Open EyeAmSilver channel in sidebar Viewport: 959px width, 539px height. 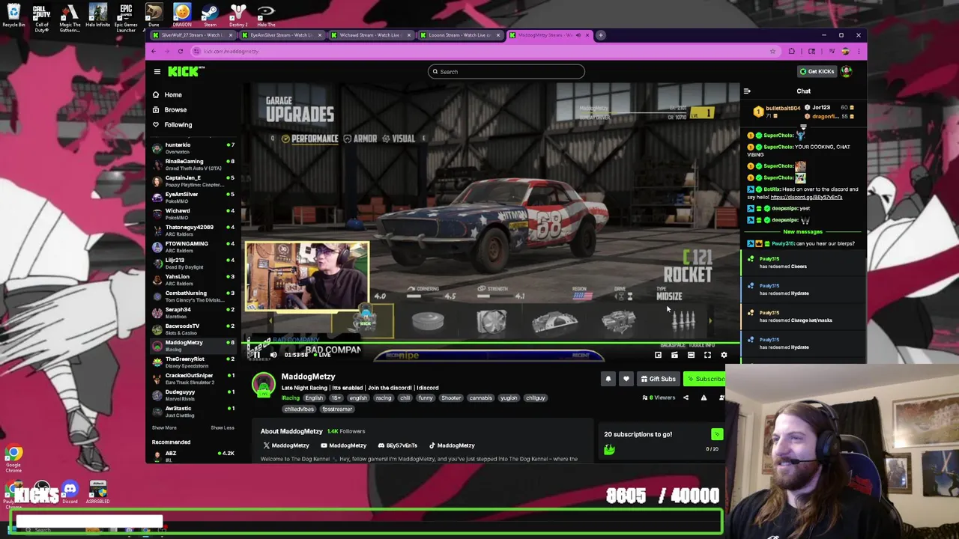tap(193, 198)
